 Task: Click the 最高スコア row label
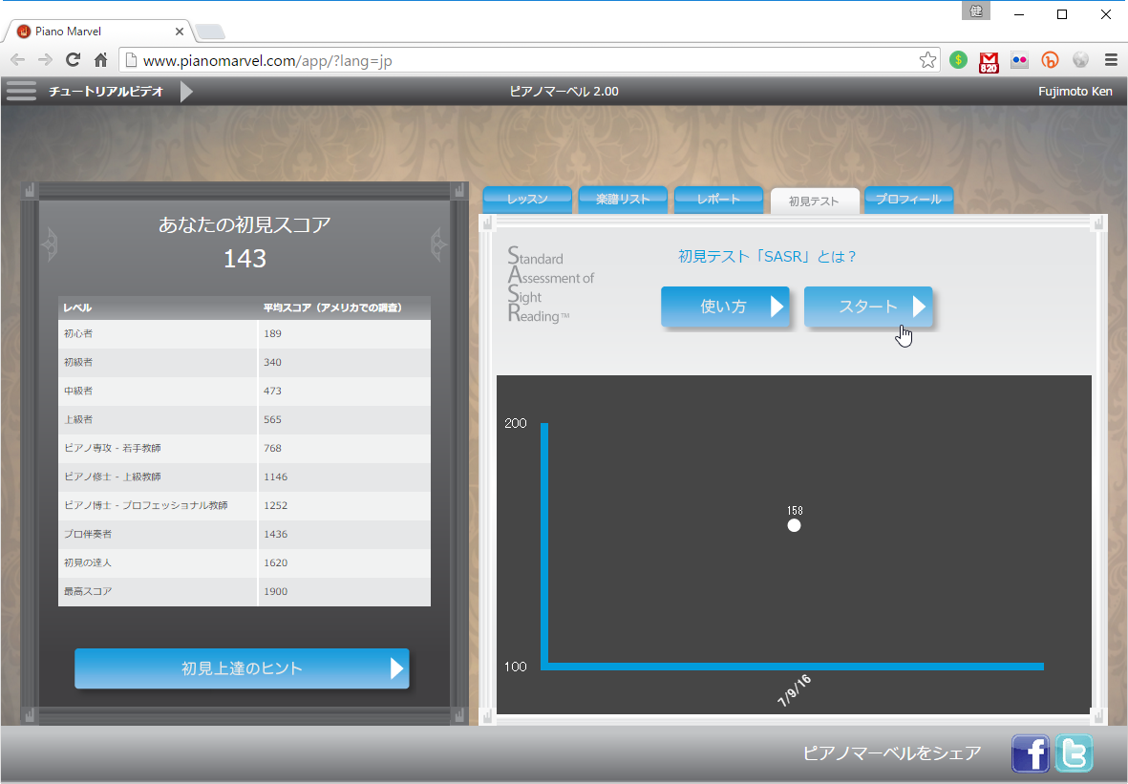[88, 591]
